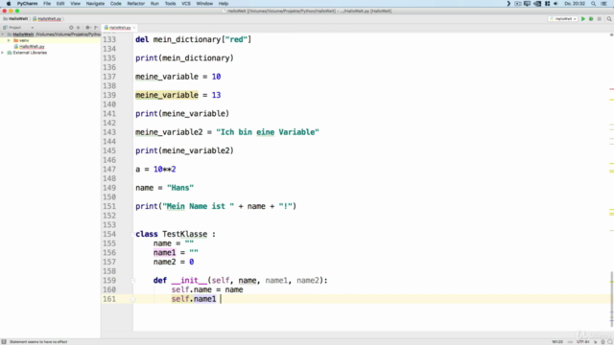Open the VCS menu
Viewport: 614px width, 345px height.
[x=186, y=4]
